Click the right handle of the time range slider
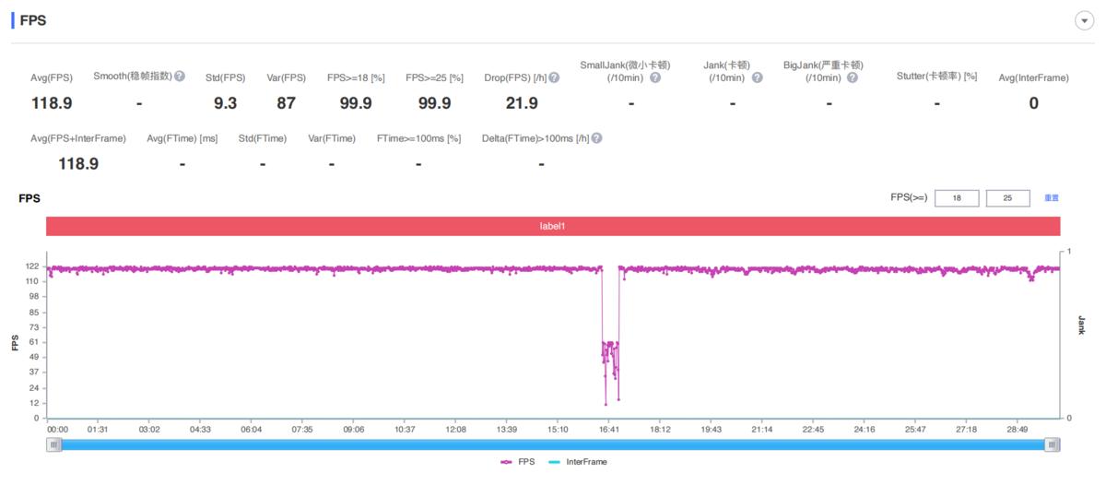 click(1052, 444)
